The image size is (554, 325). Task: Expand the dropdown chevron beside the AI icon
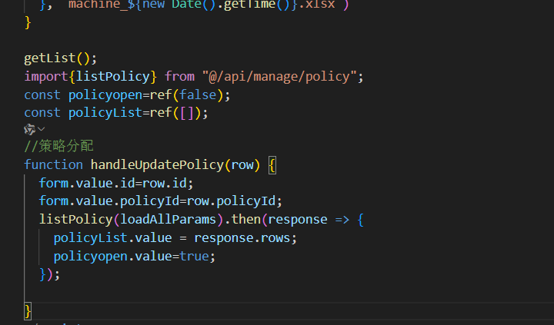pos(41,129)
